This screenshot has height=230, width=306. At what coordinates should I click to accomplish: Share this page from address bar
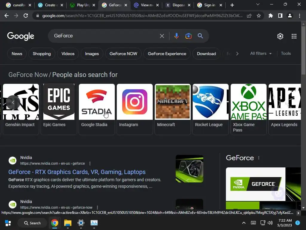click(249, 16)
